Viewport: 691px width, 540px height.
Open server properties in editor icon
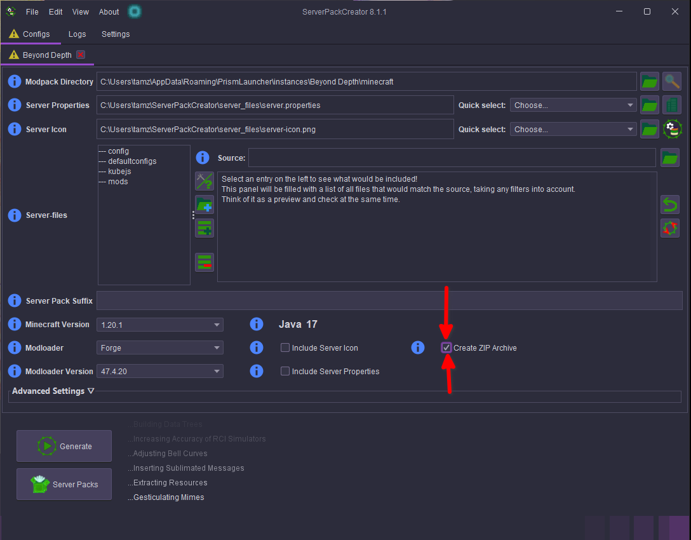click(x=672, y=105)
